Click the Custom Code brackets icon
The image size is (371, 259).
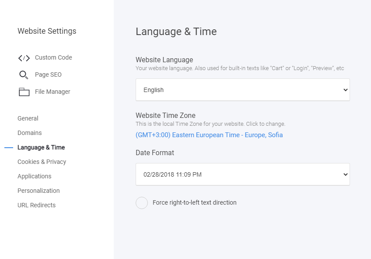tap(24, 58)
